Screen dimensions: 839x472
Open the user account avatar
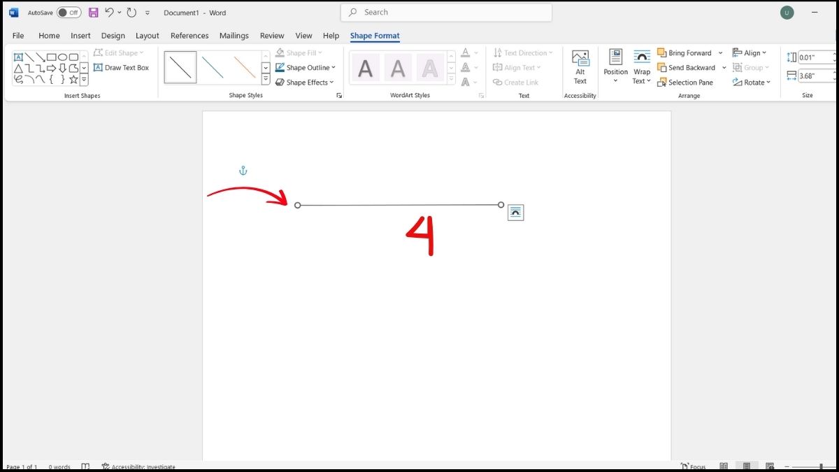pyautogui.click(x=787, y=13)
